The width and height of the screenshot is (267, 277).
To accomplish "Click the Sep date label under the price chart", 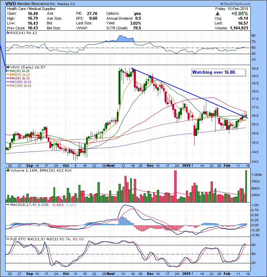I will pyautogui.click(x=29, y=166).
